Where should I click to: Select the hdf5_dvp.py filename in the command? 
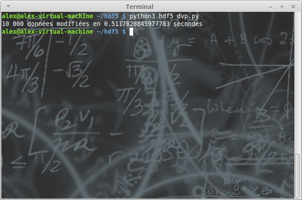pos(178,15)
